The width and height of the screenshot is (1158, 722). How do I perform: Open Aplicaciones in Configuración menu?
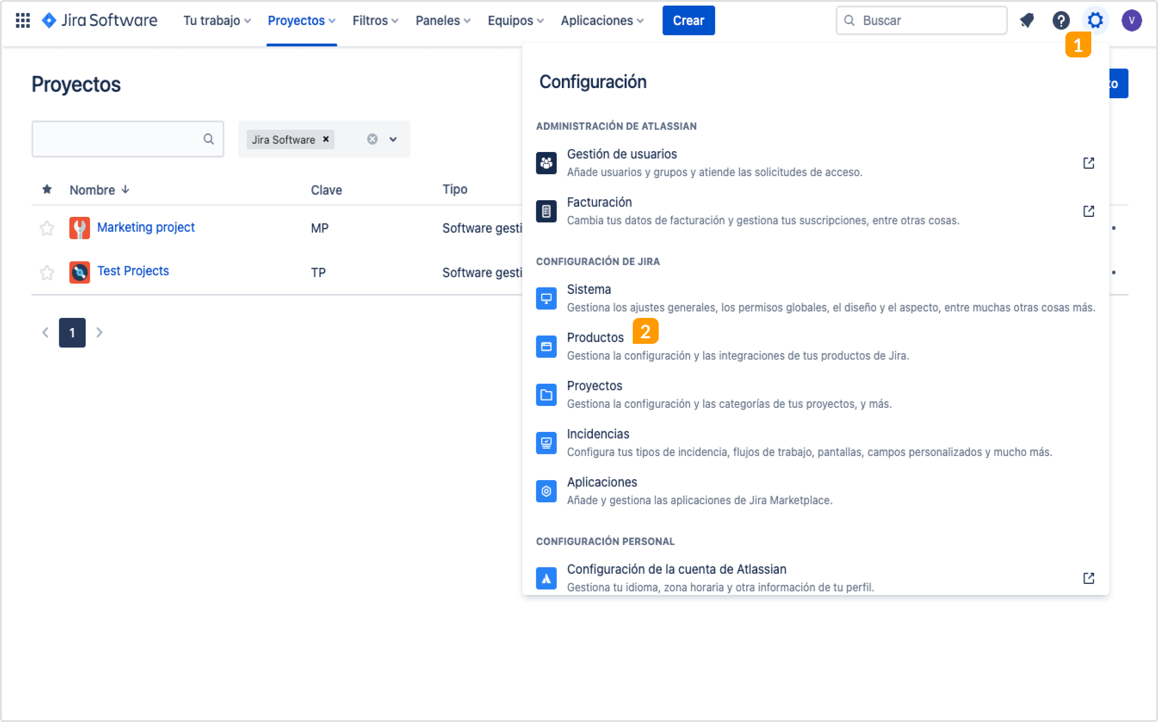tap(815, 491)
